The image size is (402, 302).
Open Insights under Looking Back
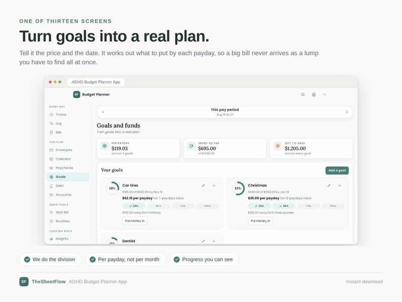click(x=68, y=239)
